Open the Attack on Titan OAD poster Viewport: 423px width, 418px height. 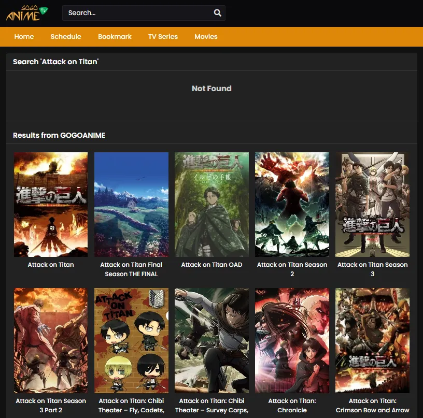click(212, 204)
